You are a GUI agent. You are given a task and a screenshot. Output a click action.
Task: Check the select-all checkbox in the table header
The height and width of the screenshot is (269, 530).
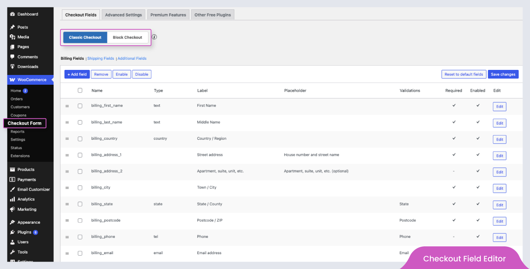click(80, 90)
